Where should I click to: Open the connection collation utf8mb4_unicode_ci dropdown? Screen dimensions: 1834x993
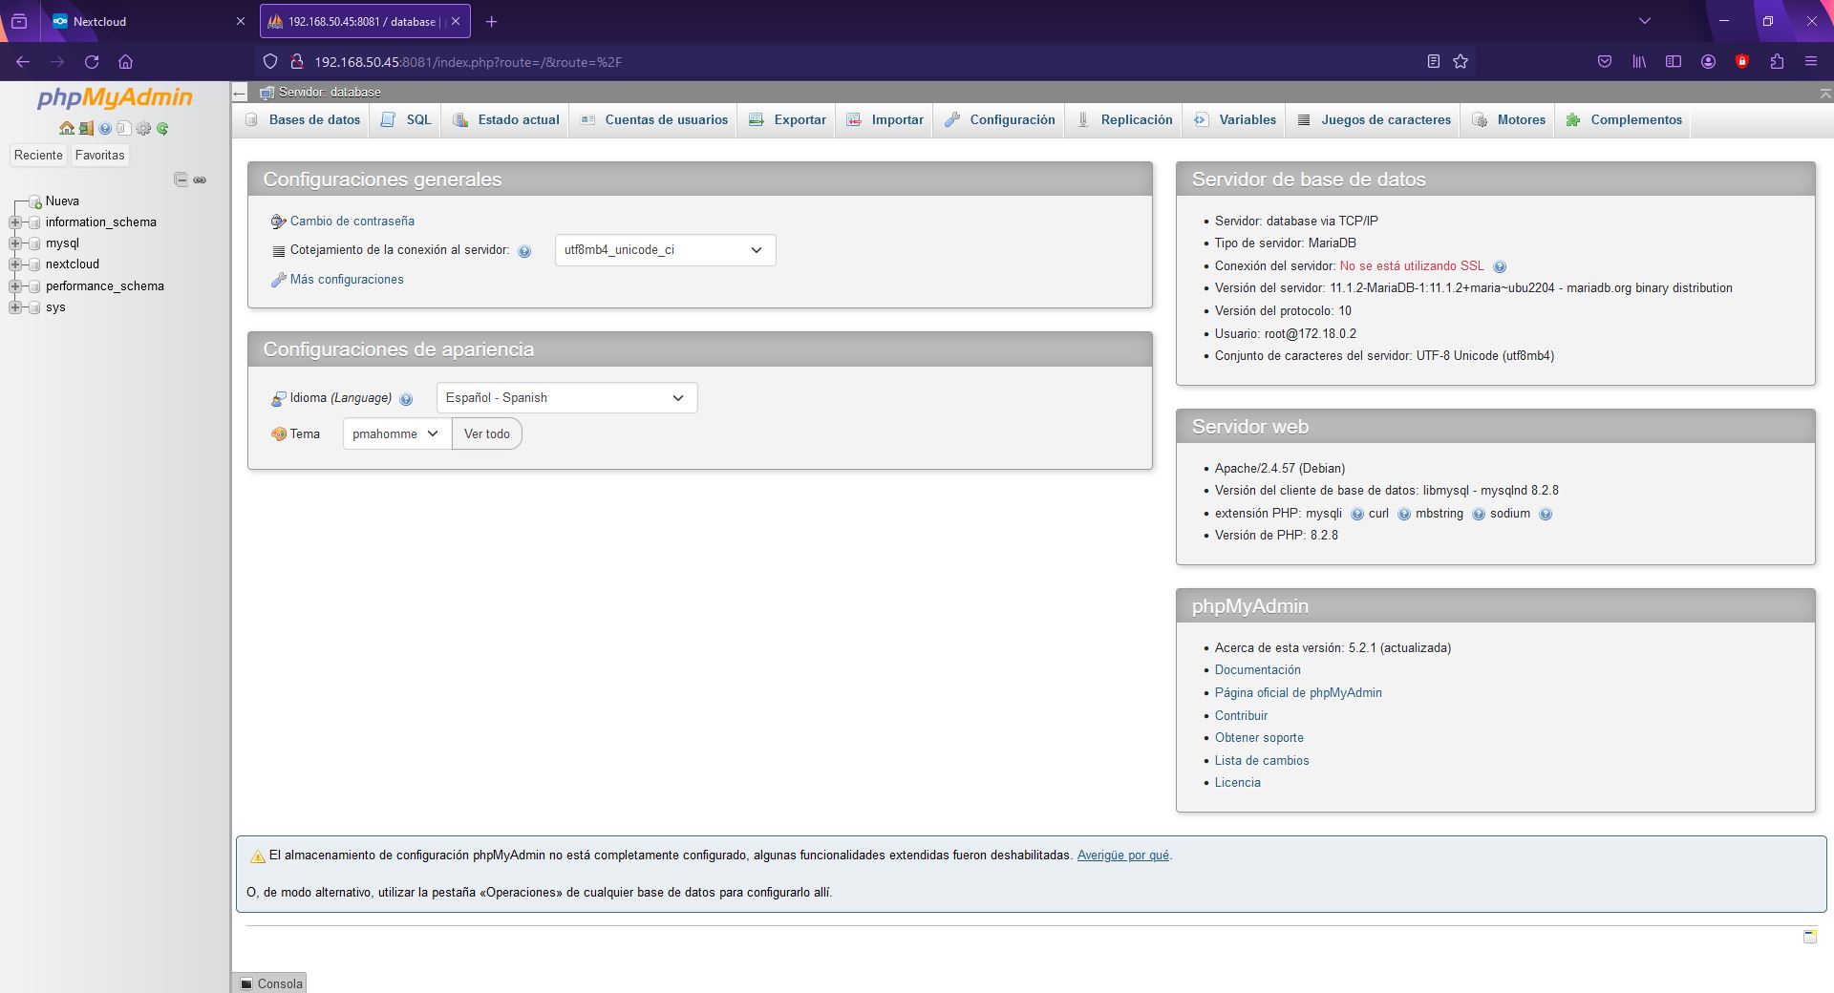(x=665, y=250)
